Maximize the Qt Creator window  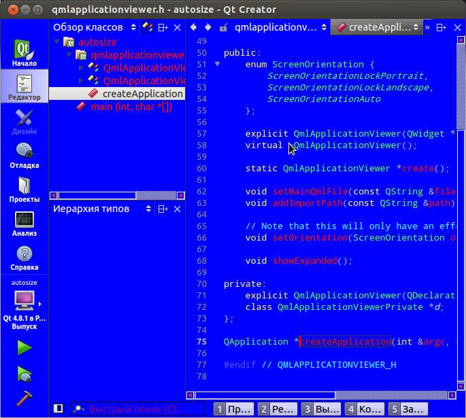[37, 10]
